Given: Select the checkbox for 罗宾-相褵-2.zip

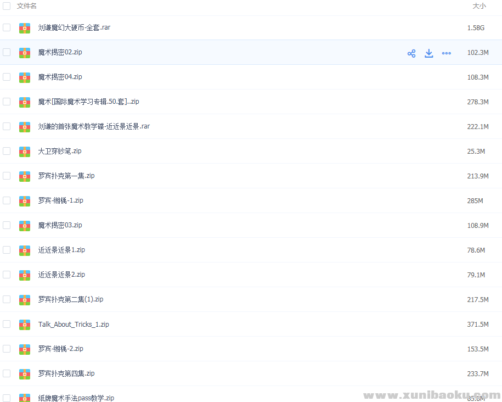Looking at the screenshot, I should [7, 349].
